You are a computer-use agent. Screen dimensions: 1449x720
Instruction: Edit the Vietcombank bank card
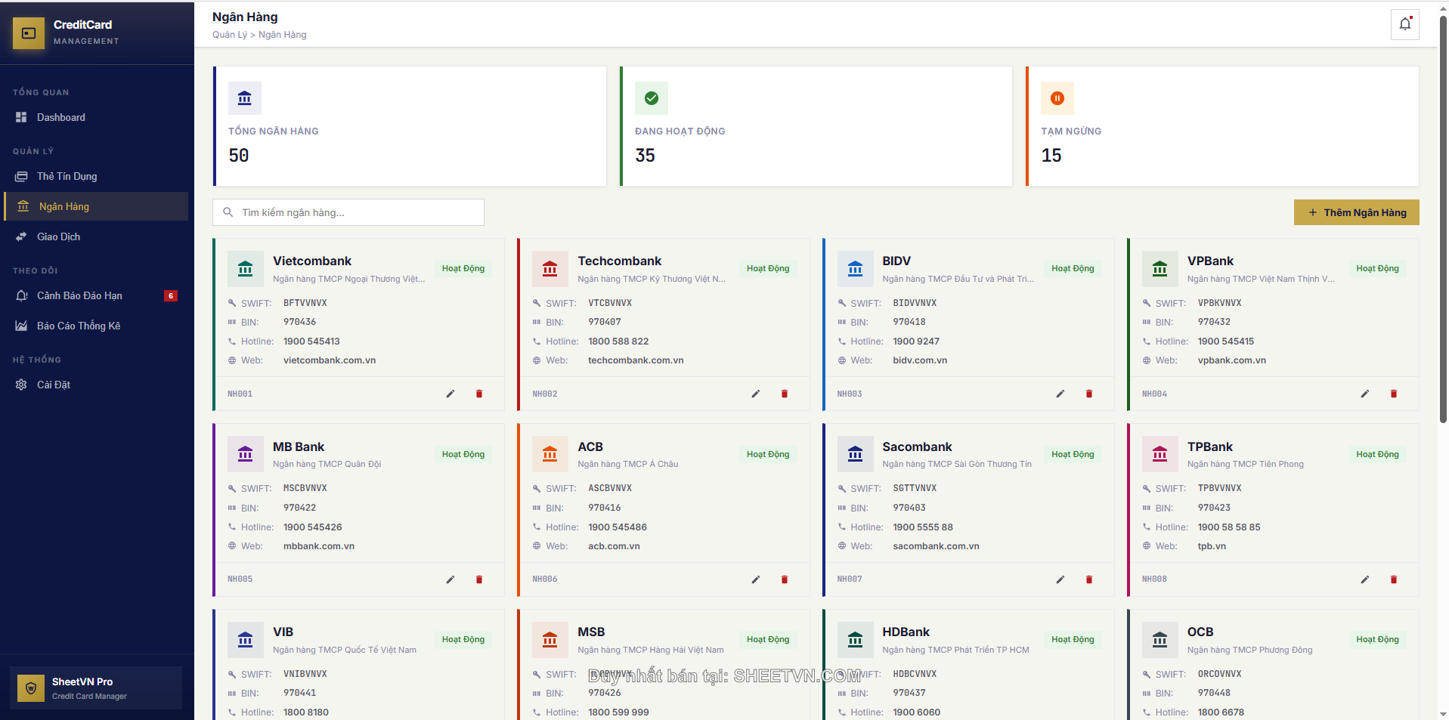[450, 394]
